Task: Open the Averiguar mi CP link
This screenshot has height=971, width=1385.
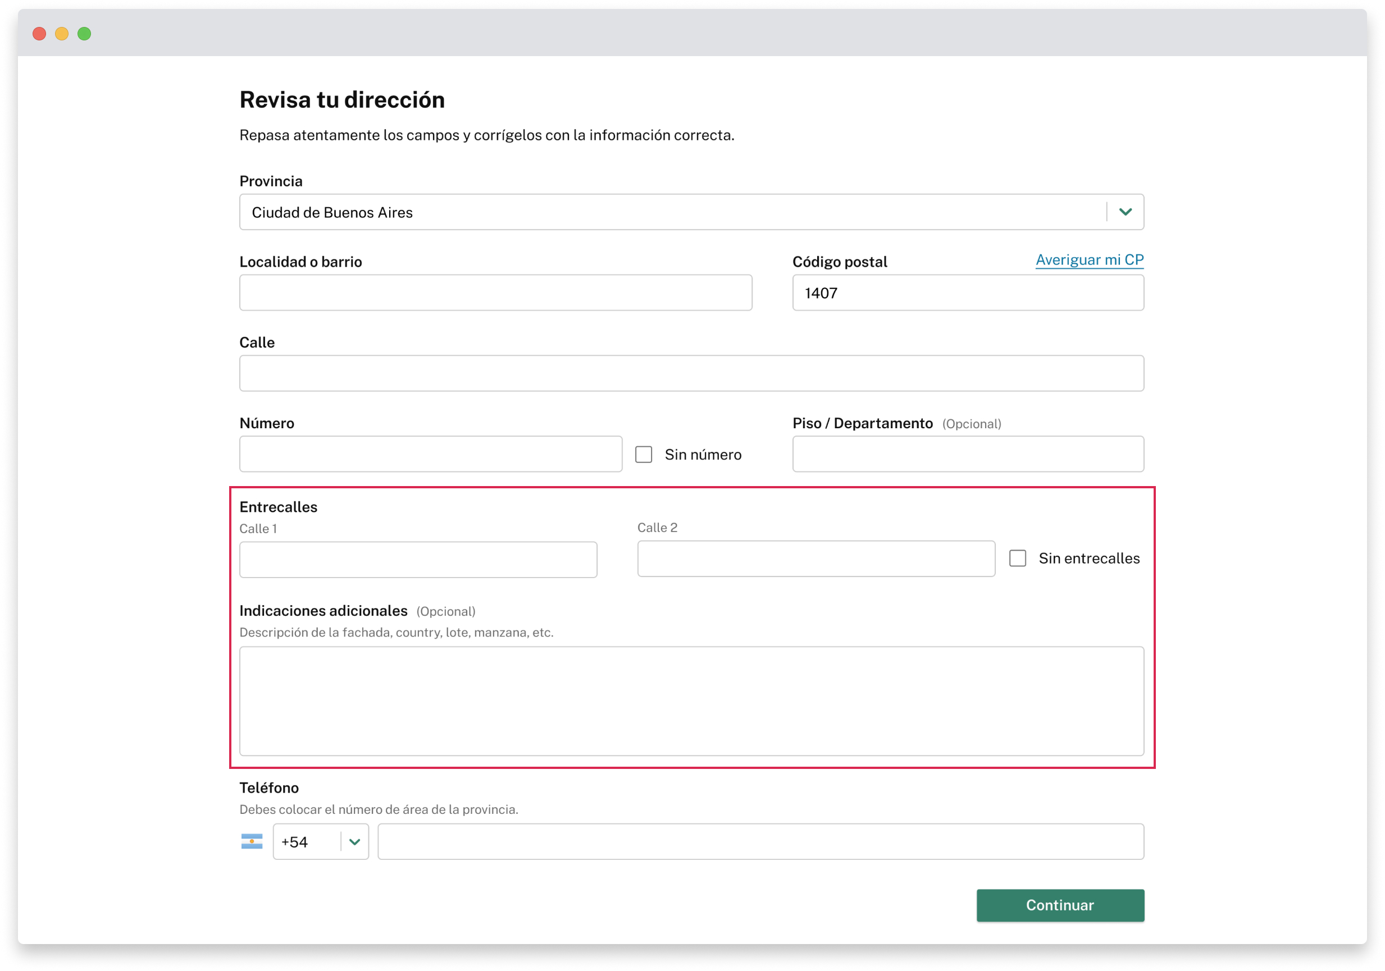Action: 1090,260
